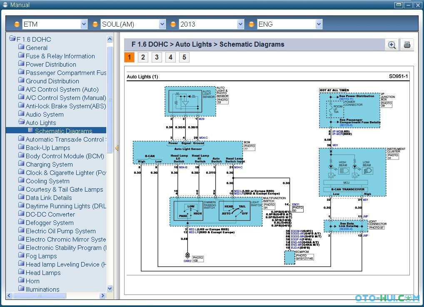This screenshot has height=307, width=424.
Task: Open the ENG language dropdown
Action: pos(319,24)
